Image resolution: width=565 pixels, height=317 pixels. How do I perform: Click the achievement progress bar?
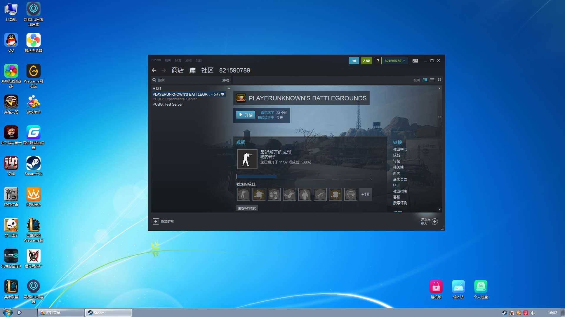(x=303, y=176)
